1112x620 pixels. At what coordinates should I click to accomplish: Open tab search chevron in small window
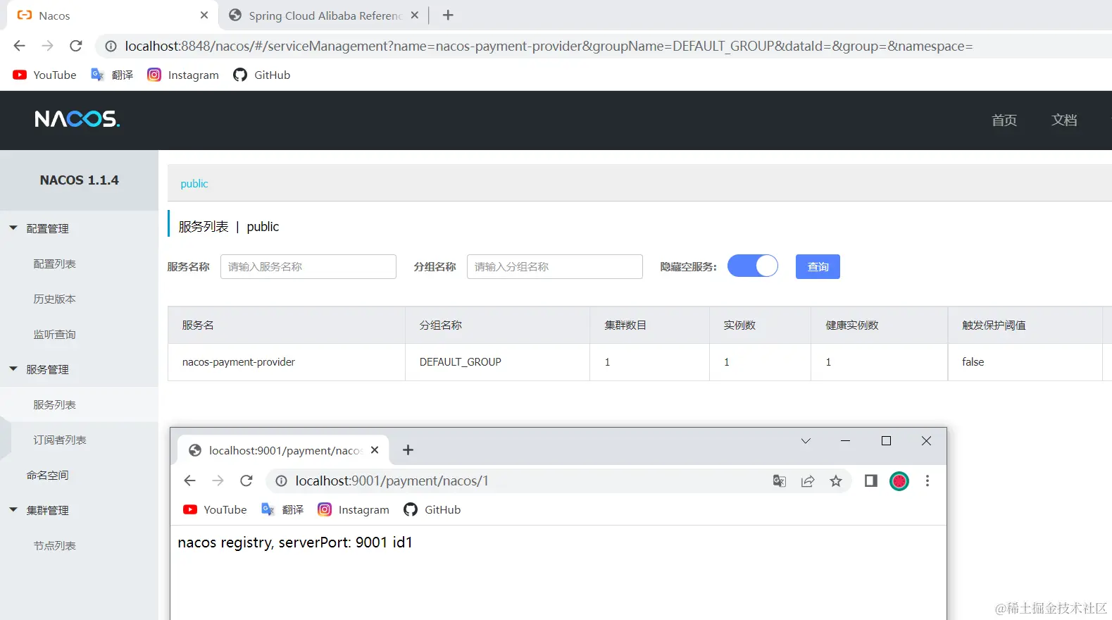click(806, 441)
